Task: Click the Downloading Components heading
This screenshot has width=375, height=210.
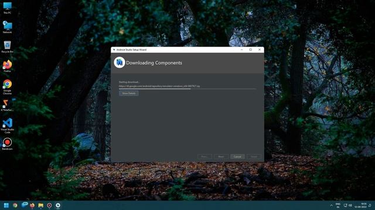Action: 154,63
